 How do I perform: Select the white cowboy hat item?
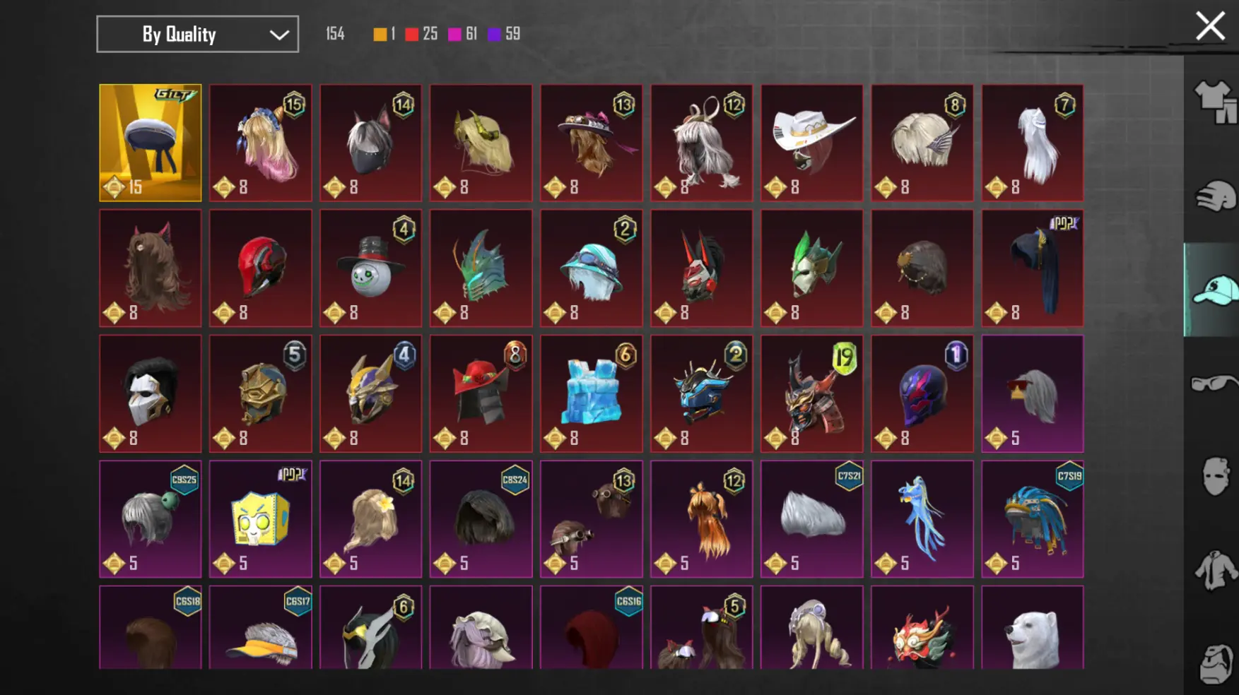[x=811, y=143]
